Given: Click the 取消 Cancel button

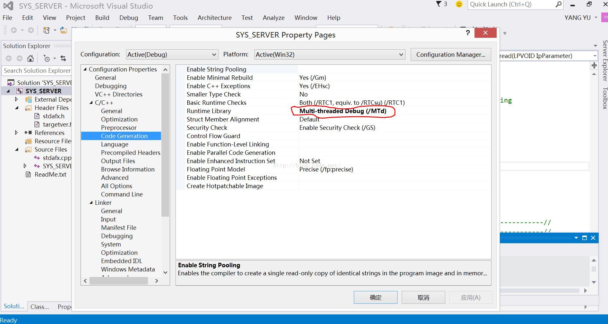Looking at the screenshot, I should (424, 297).
